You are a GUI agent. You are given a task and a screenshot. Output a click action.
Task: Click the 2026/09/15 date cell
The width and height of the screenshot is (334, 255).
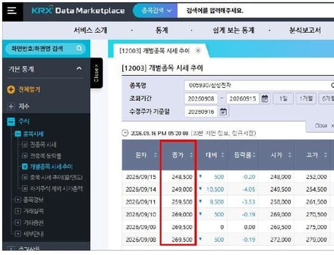tap(141, 177)
